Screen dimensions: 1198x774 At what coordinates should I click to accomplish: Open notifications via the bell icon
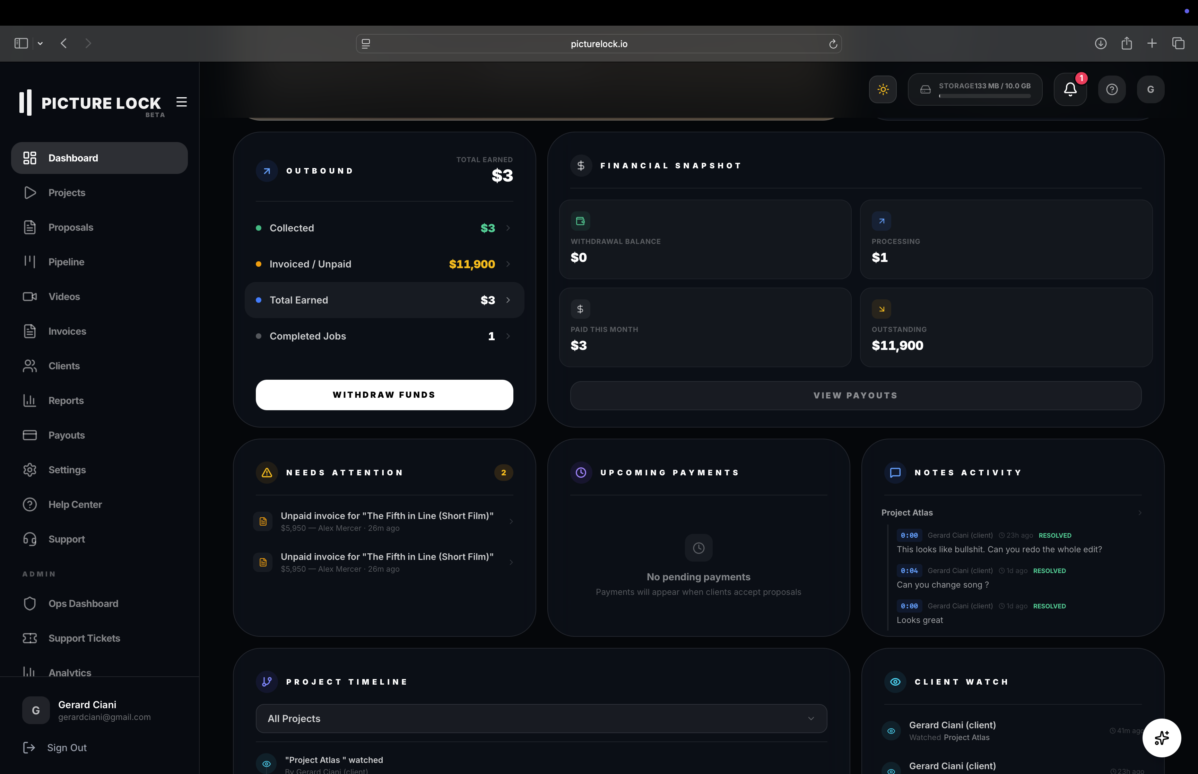[x=1070, y=89]
